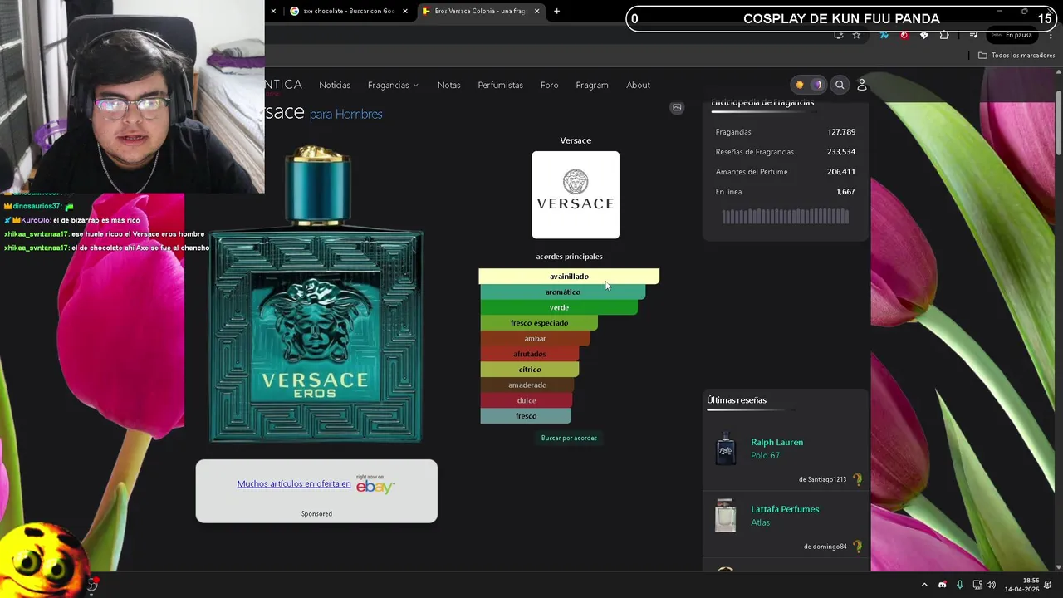This screenshot has width=1063, height=598.
Task: Click the En pausa profile button
Action: 1012,35
